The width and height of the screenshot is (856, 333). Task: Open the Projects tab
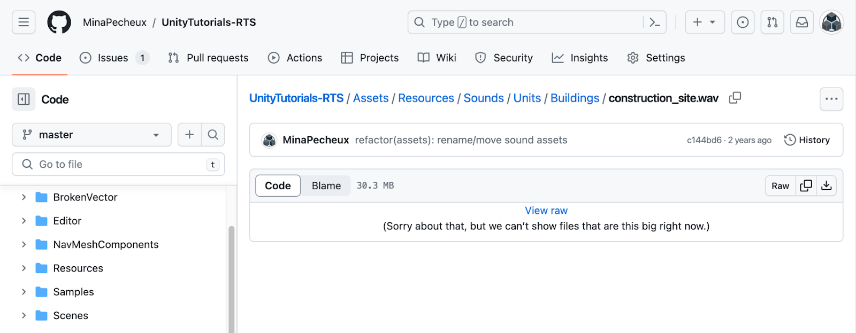[370, 58]
